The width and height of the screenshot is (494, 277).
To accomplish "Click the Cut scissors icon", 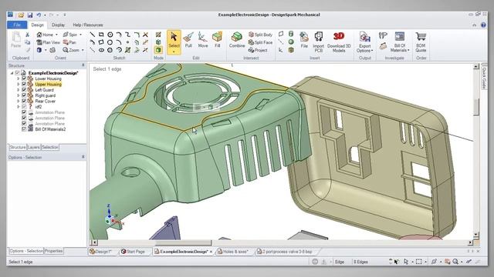I will coord(28,35).
